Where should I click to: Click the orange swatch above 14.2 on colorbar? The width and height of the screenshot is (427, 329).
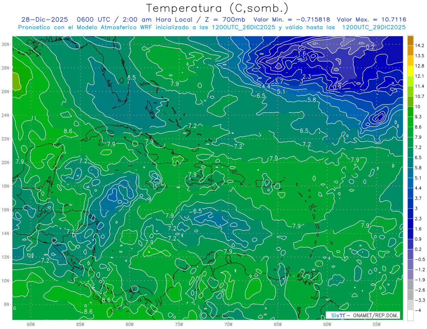pos(410,40)
